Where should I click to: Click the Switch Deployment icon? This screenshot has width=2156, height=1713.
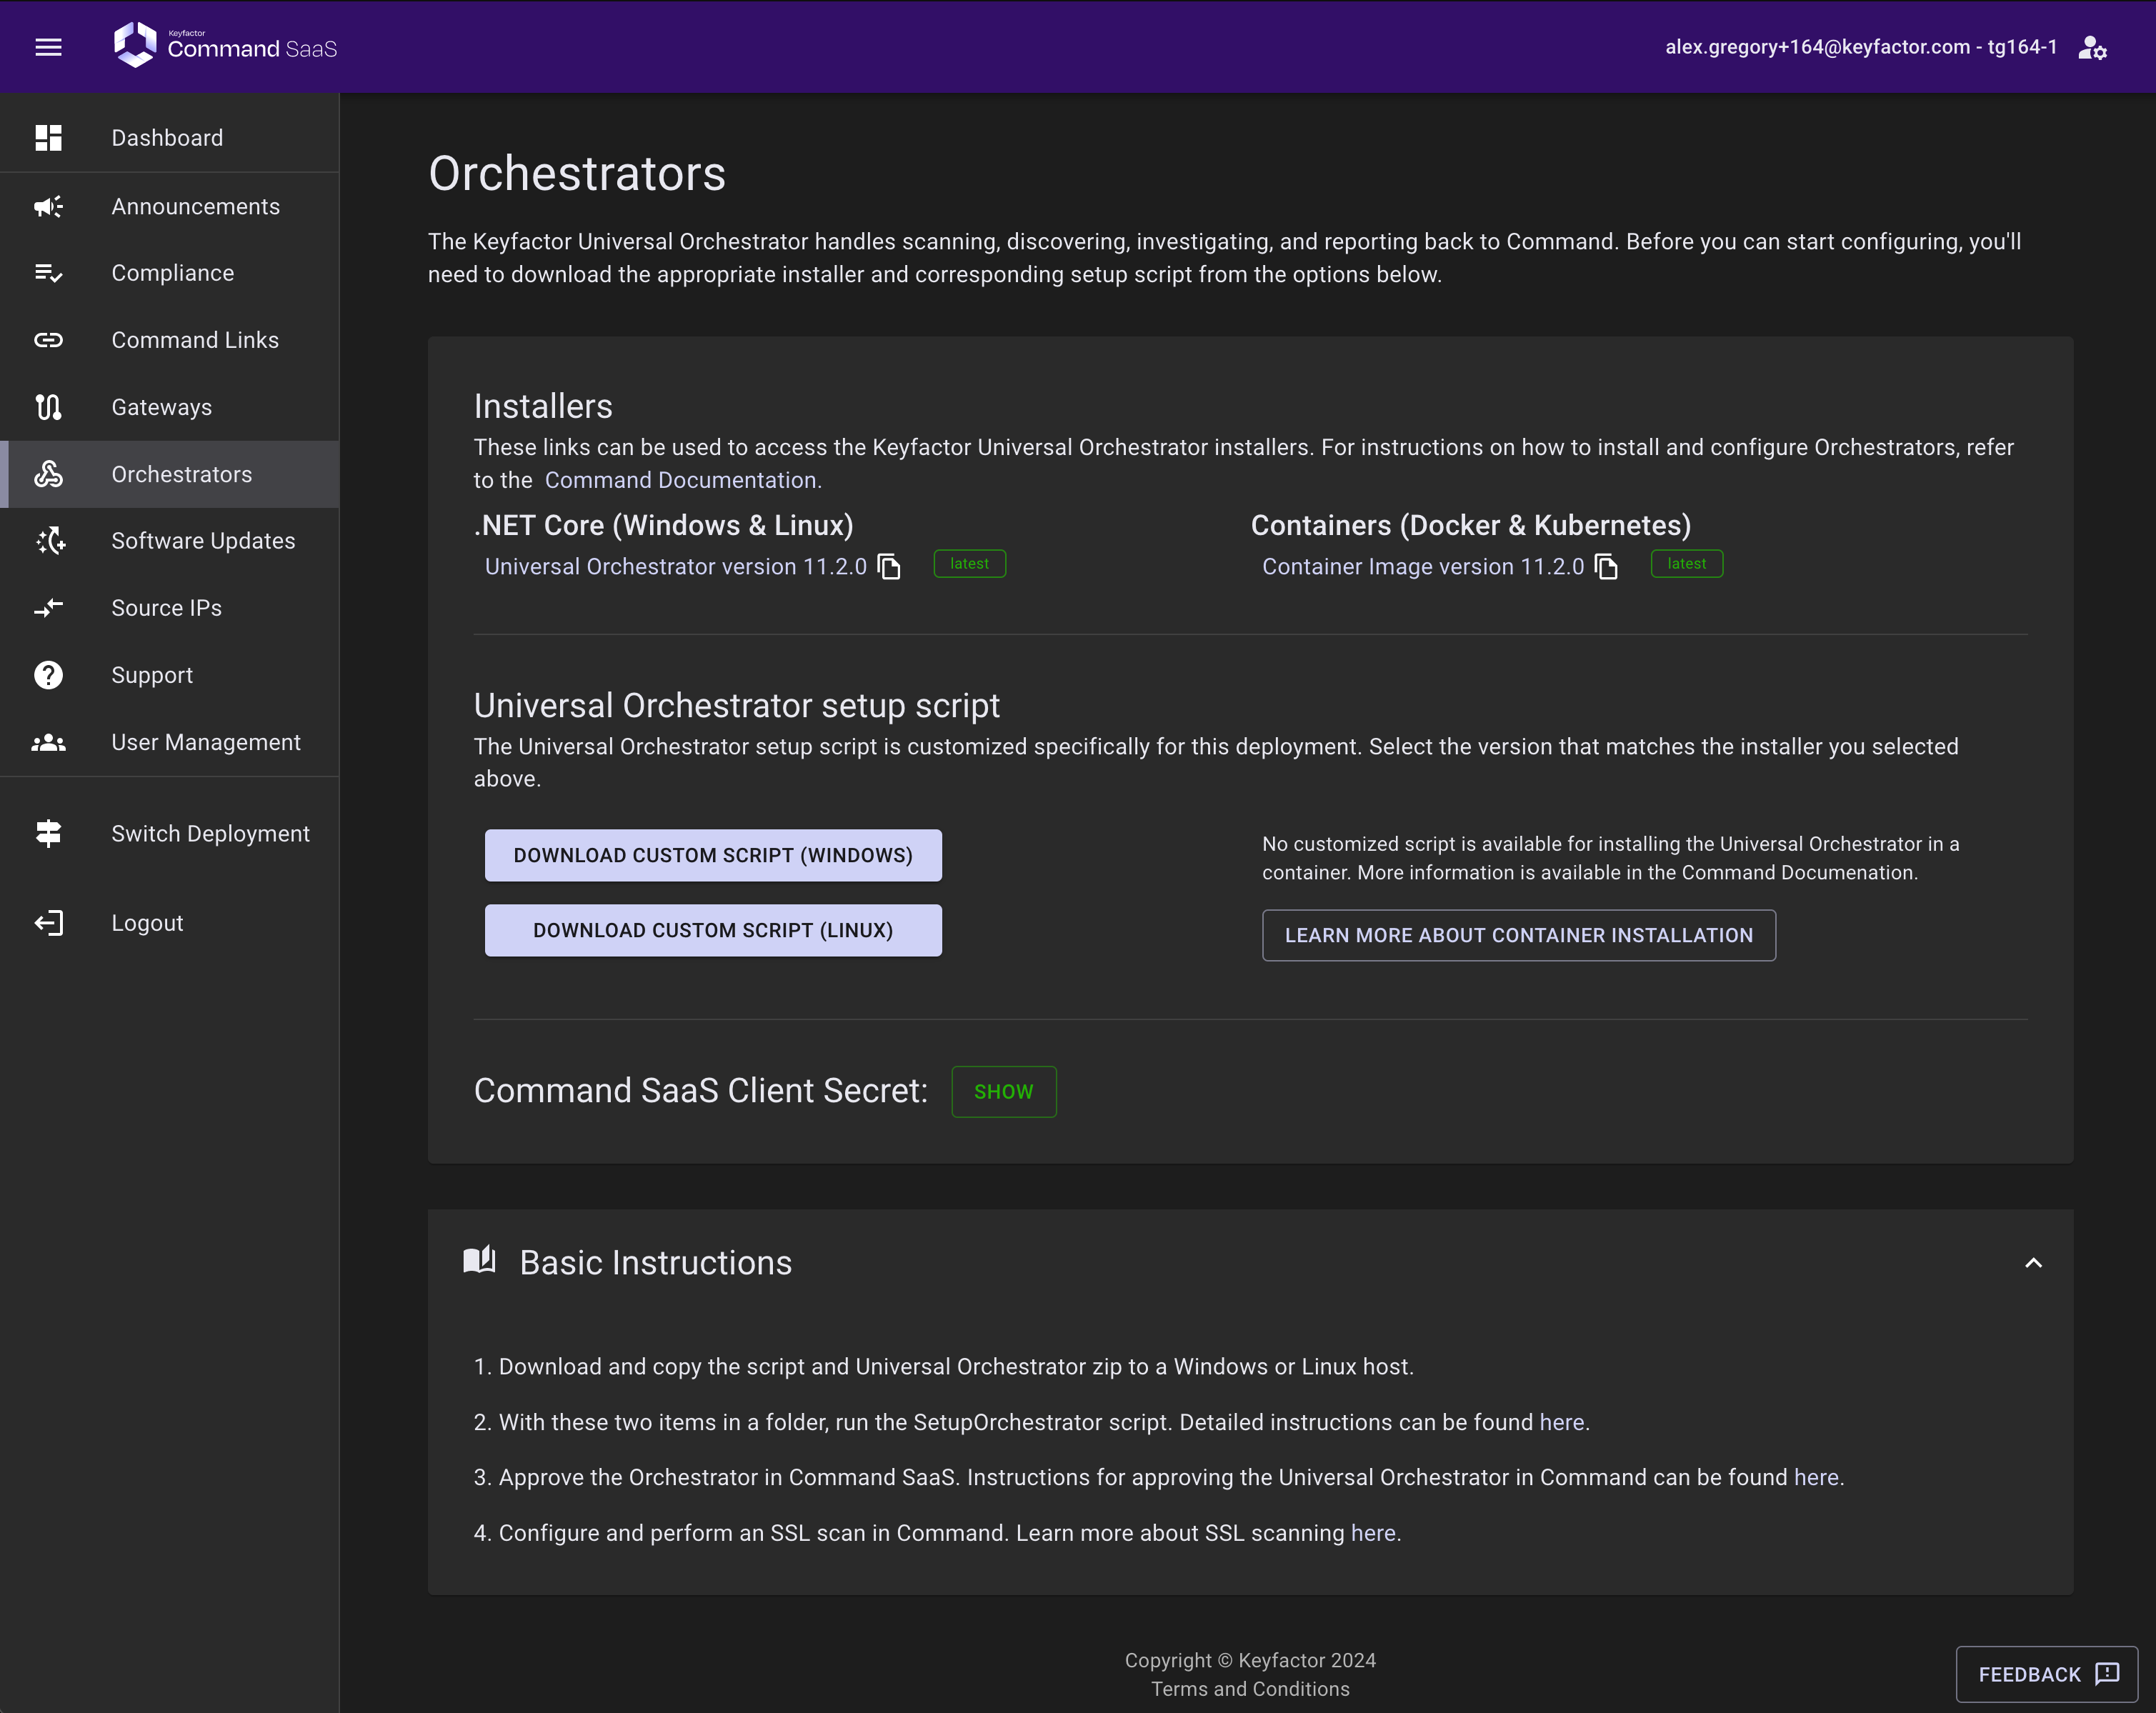pyautogui.click(x=48, y=833)
